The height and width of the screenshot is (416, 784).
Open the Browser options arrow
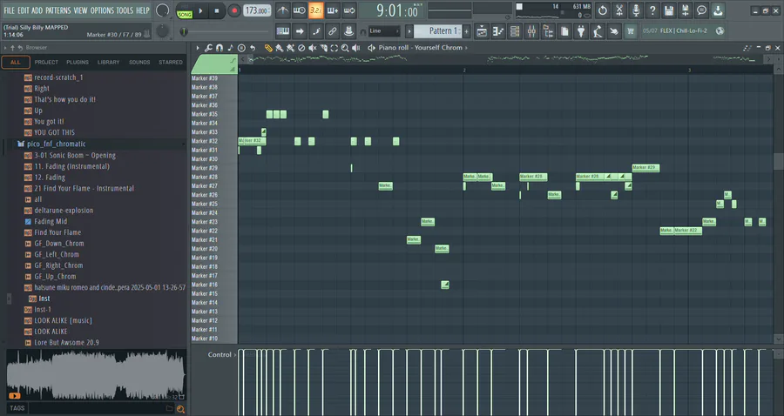click(5, 48)
